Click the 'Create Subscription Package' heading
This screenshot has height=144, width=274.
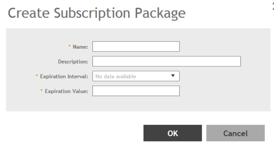point(97,13)
